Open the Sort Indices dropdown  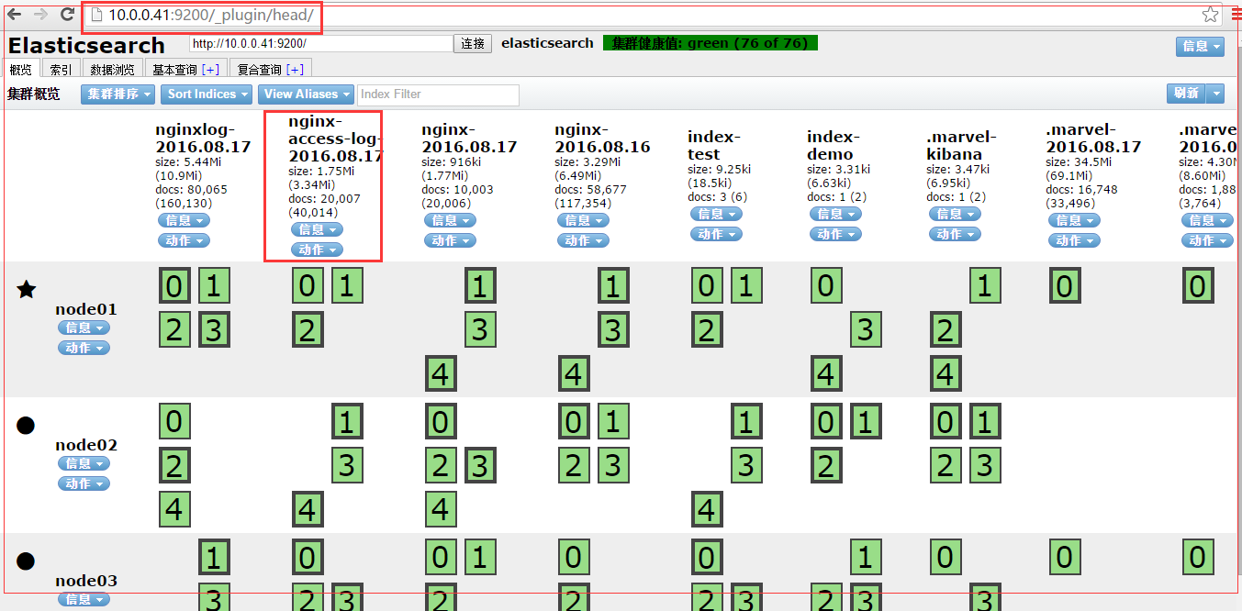[x=207, y=94]
